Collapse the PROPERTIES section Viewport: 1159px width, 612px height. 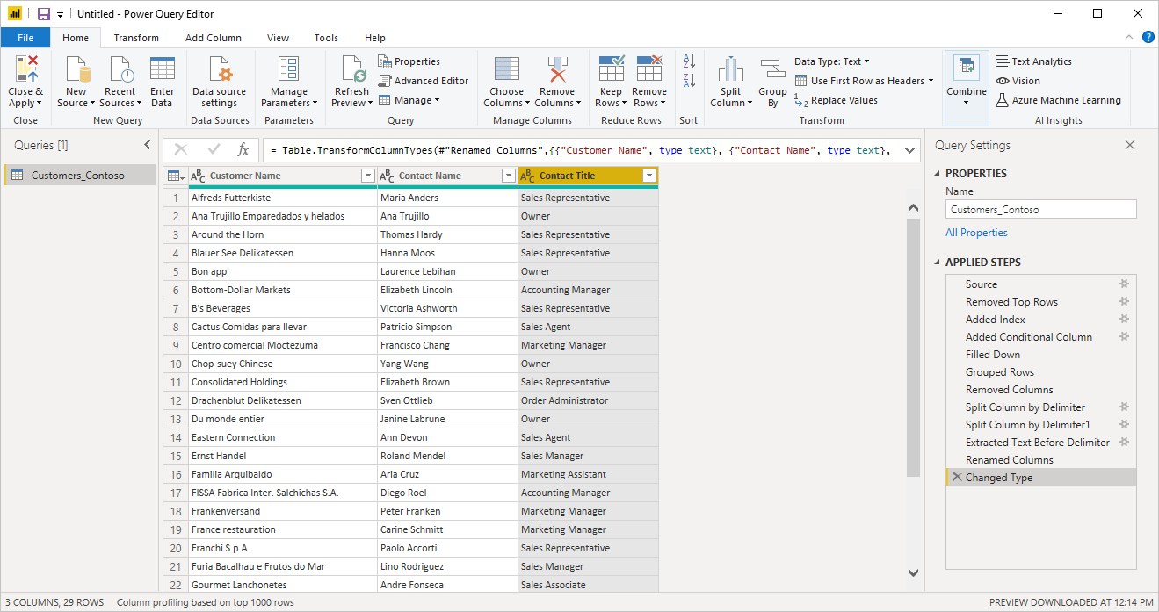(938, 174)
